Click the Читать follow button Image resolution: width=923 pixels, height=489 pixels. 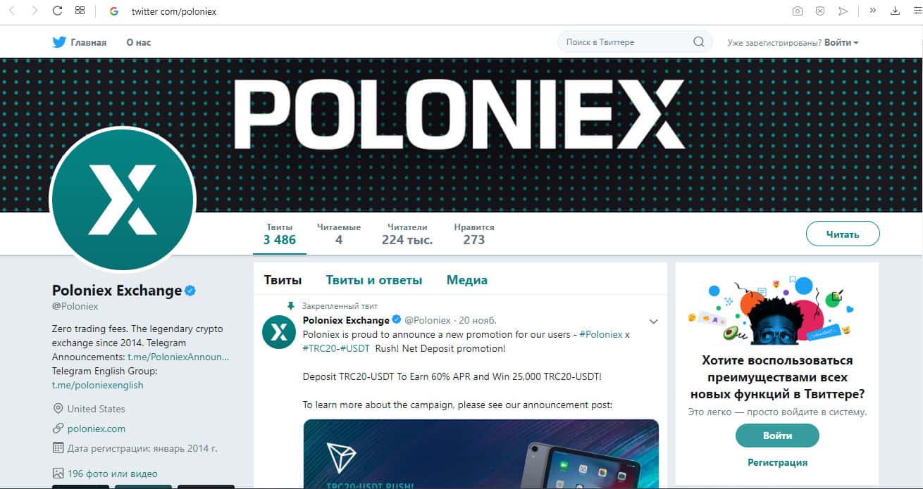(x=843, y=234)
